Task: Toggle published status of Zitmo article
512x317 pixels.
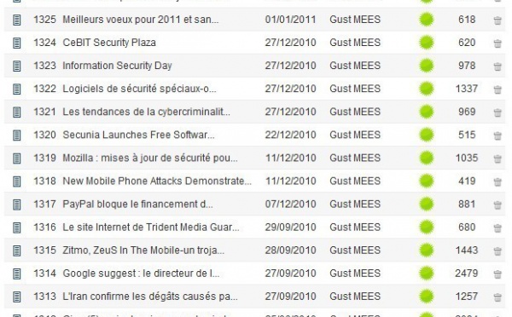Action: coord(426,251)
